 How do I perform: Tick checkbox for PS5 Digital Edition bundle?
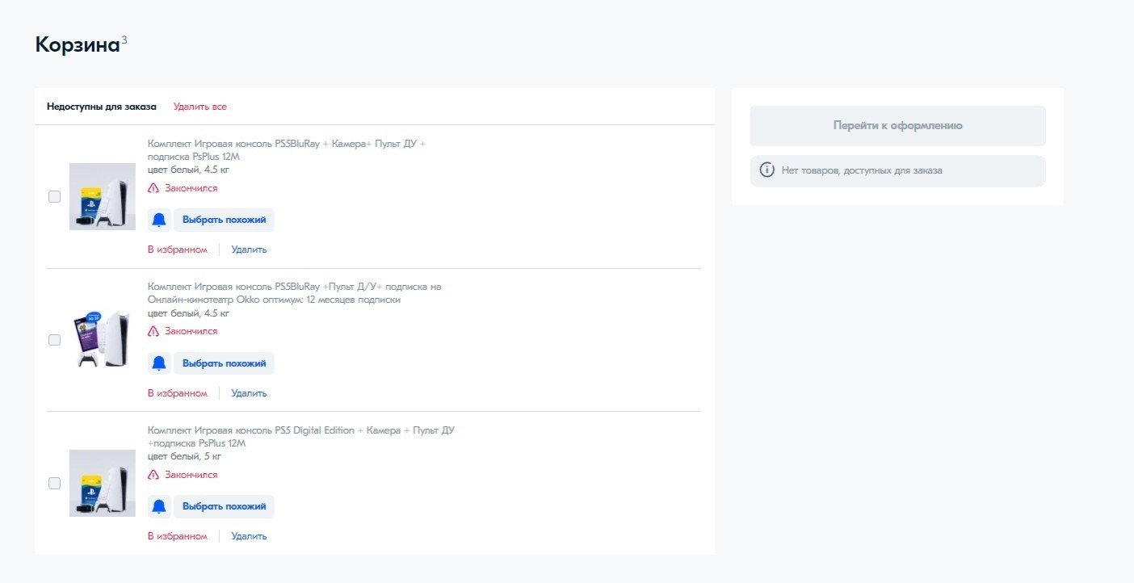55,483
